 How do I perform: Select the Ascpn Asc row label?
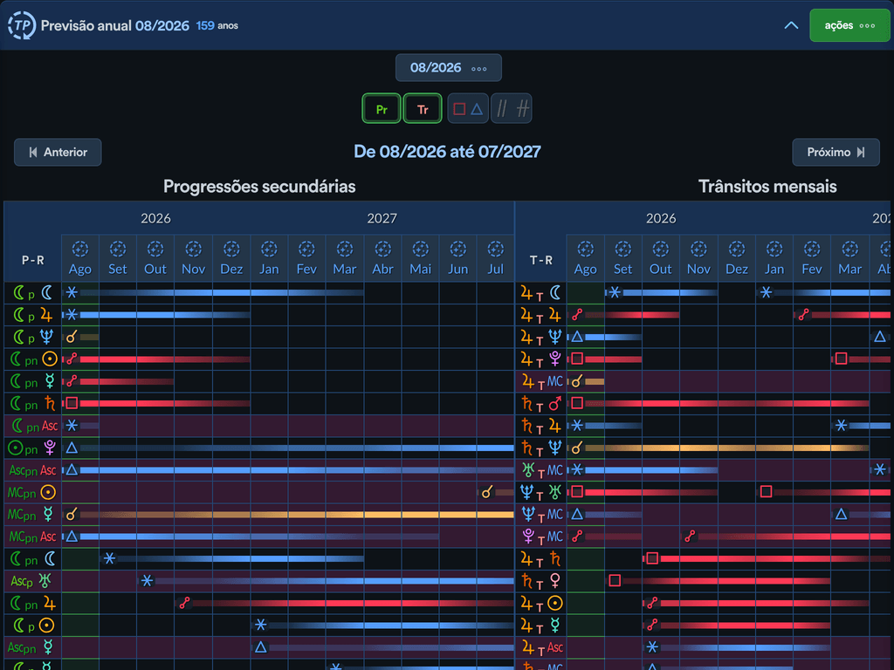pyautogui.click(x=33, y=470)
